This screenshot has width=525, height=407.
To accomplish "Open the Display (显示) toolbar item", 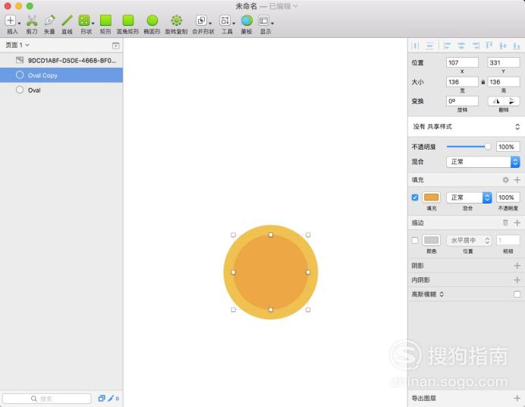I will [x=263, y=21].
